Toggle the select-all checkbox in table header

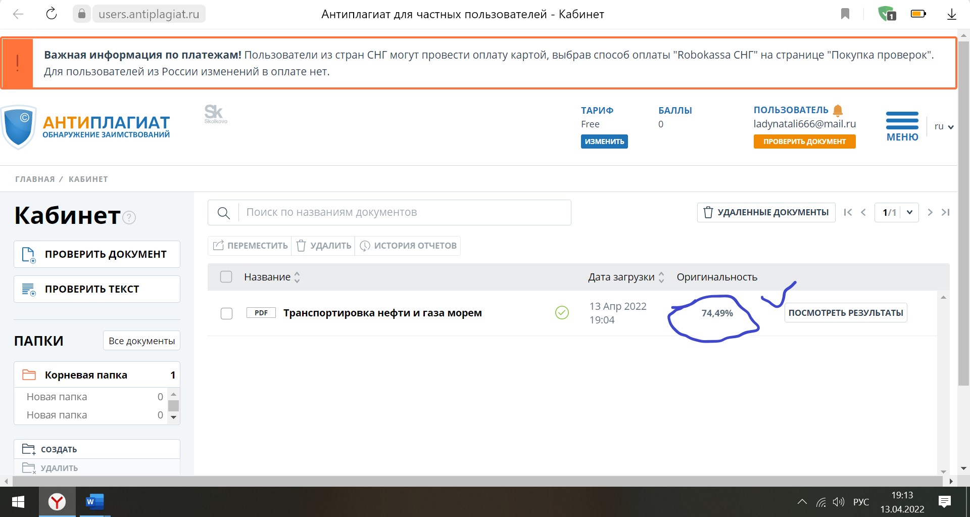coord(226,277)
